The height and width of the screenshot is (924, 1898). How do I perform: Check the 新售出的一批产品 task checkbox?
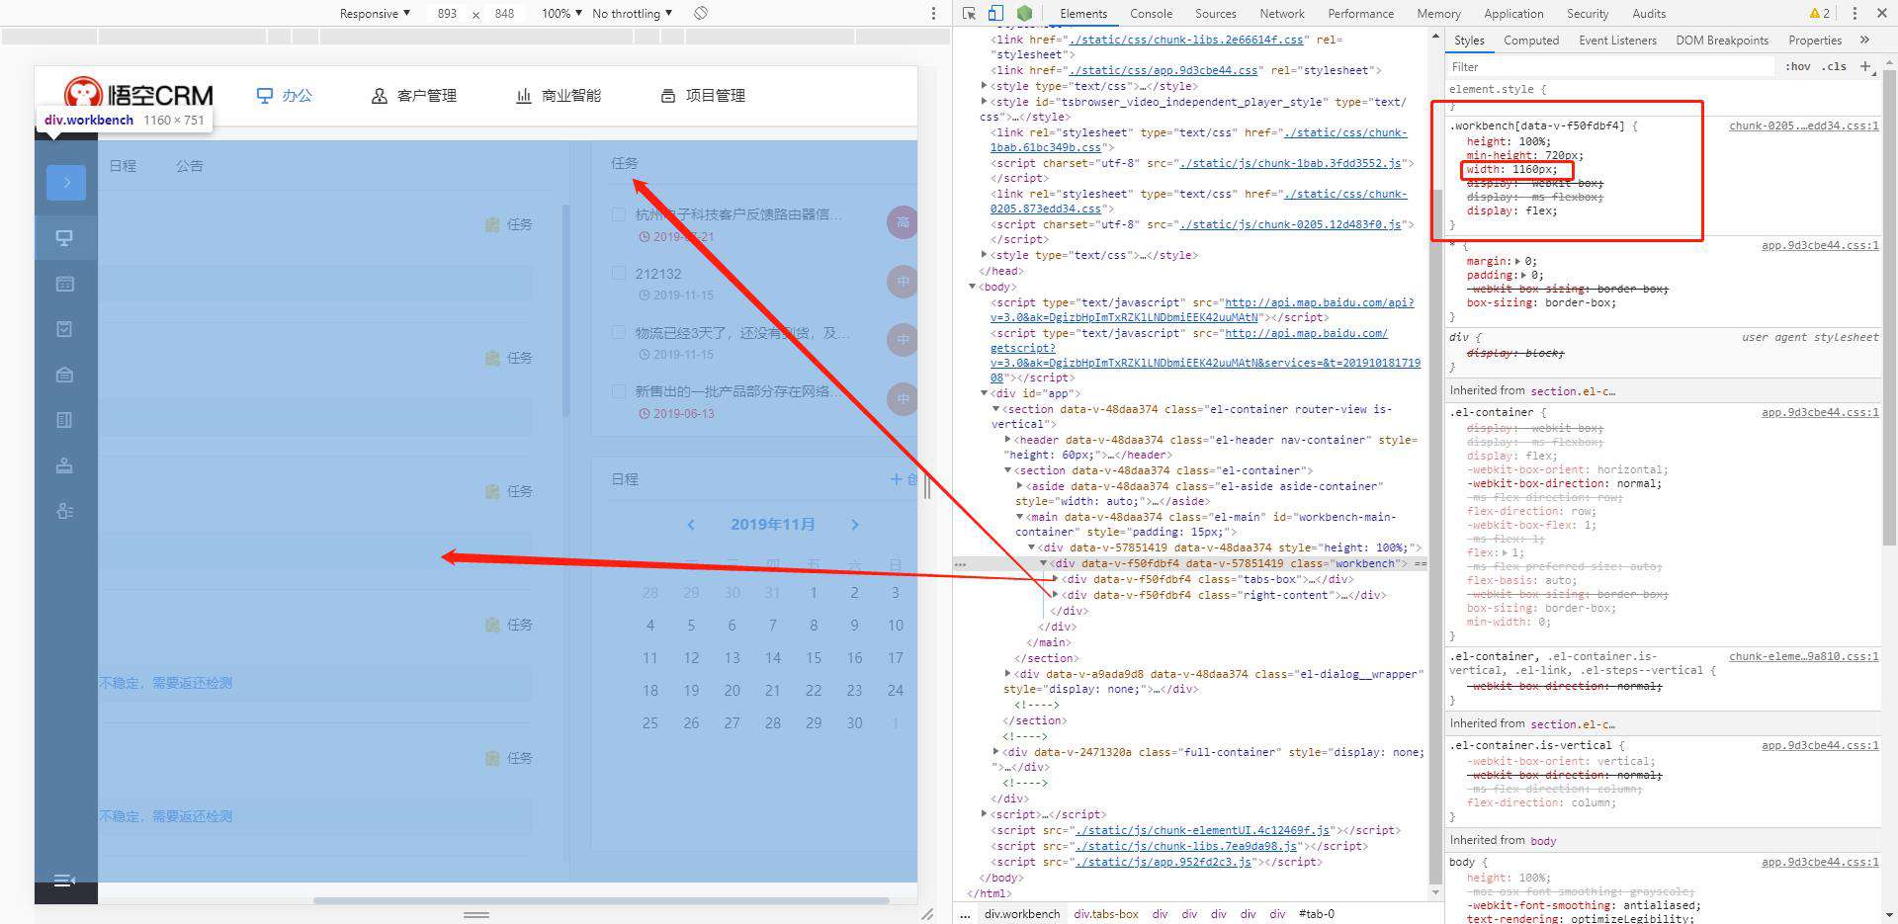point(619,390)
